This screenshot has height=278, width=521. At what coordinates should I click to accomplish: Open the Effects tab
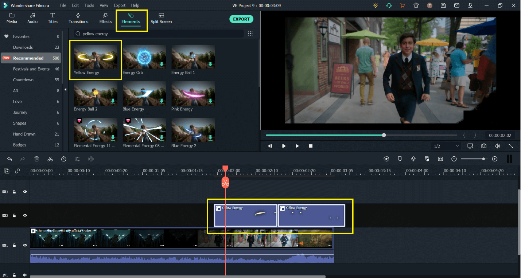(x=105, y=18)
